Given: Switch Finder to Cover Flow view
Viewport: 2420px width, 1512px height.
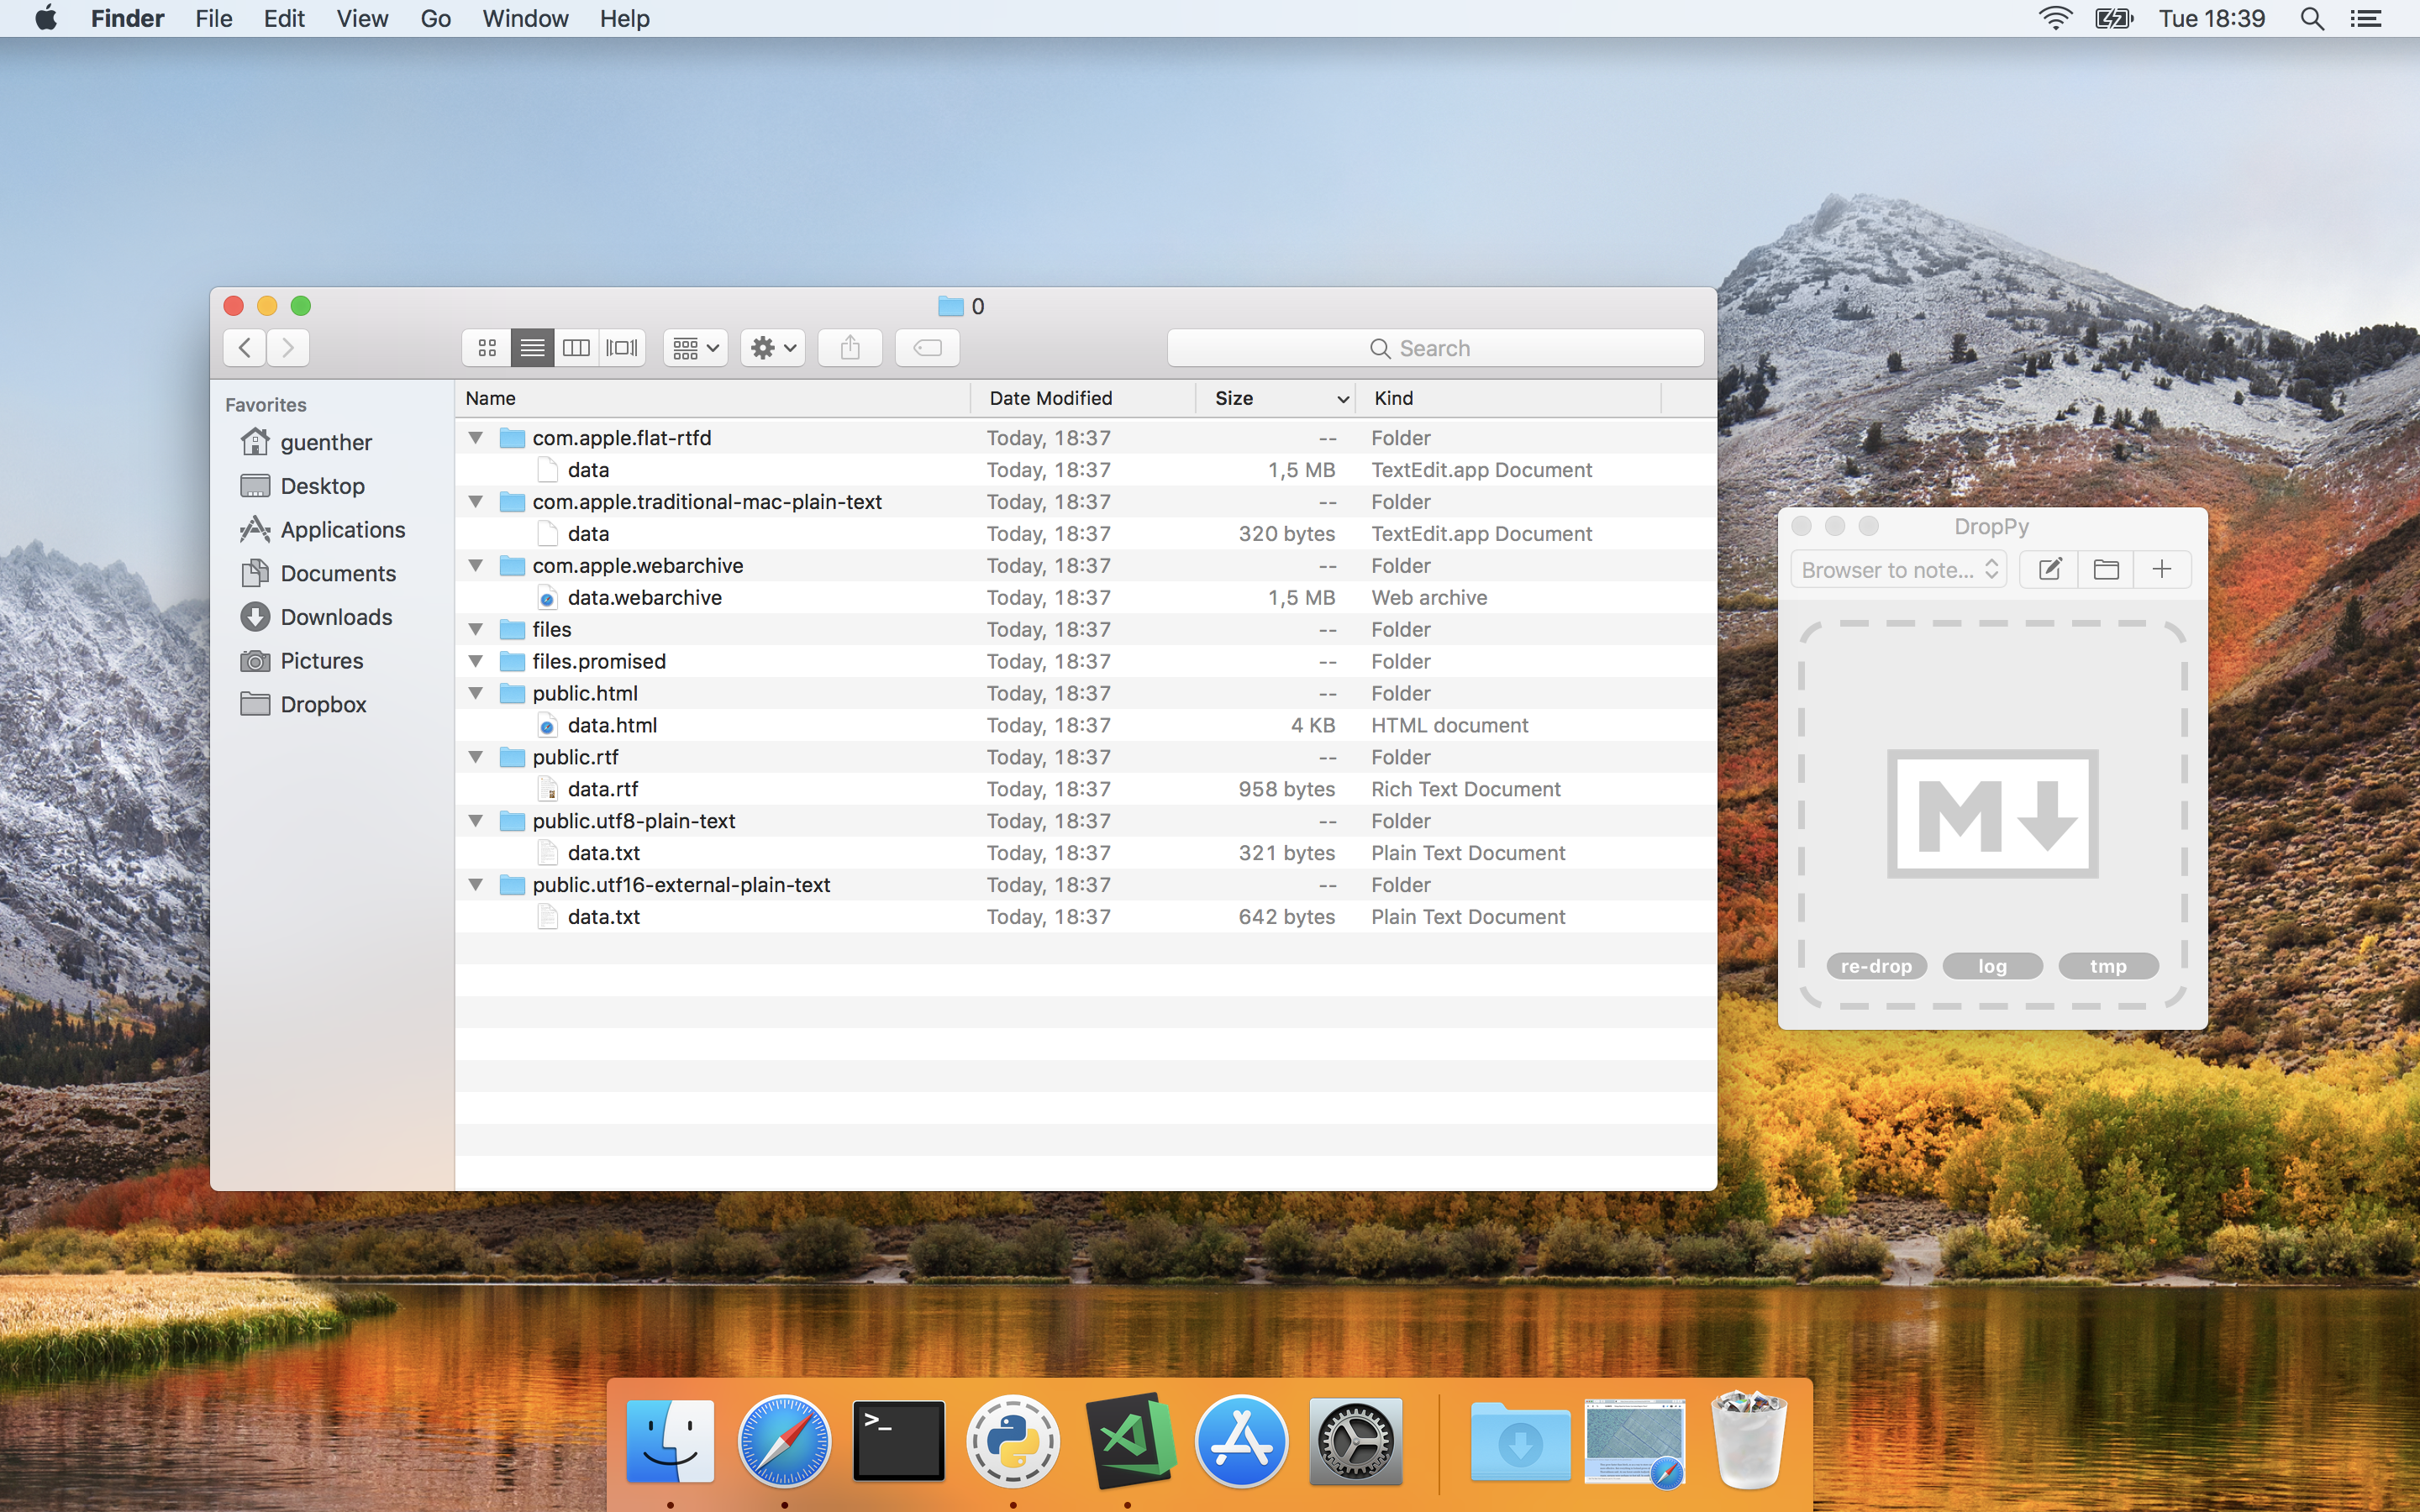Looking at the screenshot, I should coord(622,348).
